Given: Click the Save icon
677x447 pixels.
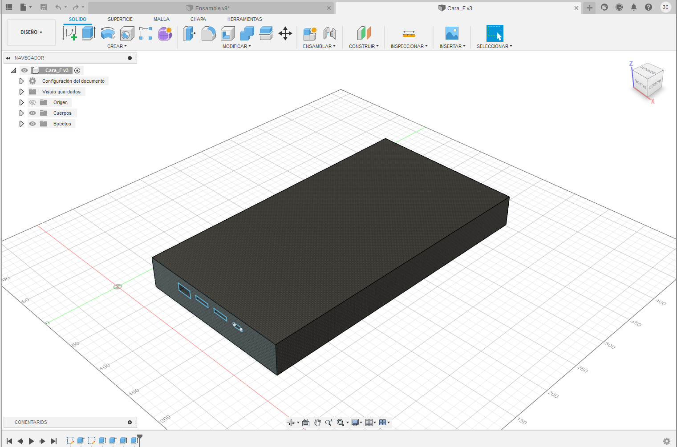Looking at the screenshot, I should (44, 7).
